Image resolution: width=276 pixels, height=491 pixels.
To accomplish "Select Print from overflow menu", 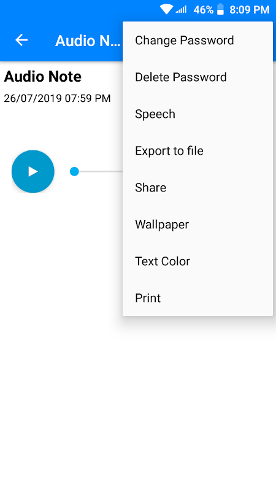I will (x=197, y=298).
